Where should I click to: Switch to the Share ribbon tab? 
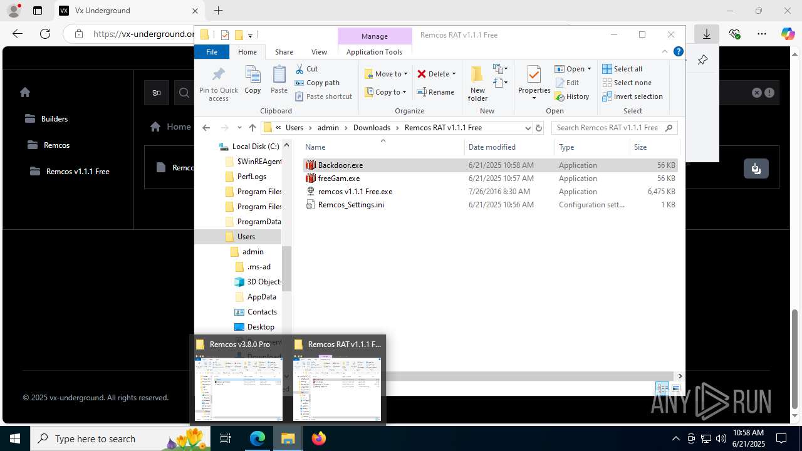[x=284, y=52]
